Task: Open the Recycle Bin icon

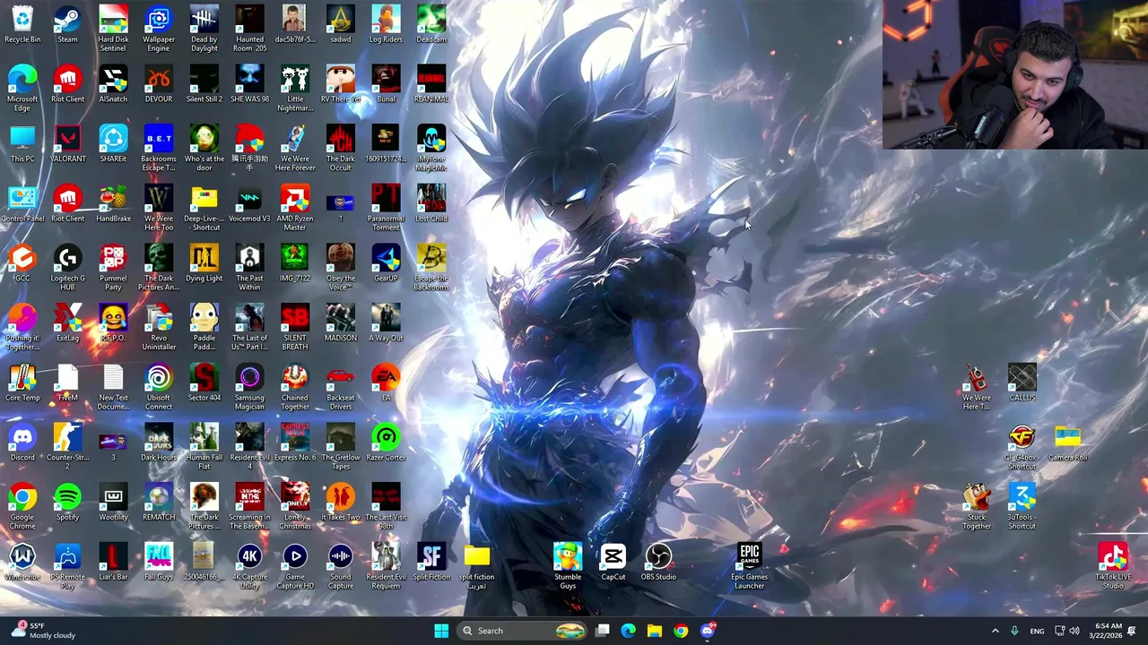Action: pyautogui.click(x=22, y=25)
